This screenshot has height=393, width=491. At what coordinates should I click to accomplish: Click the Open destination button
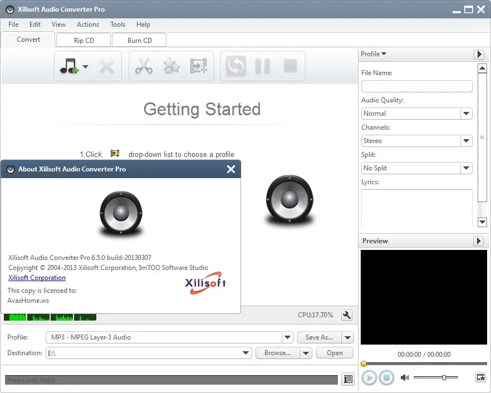335,353
